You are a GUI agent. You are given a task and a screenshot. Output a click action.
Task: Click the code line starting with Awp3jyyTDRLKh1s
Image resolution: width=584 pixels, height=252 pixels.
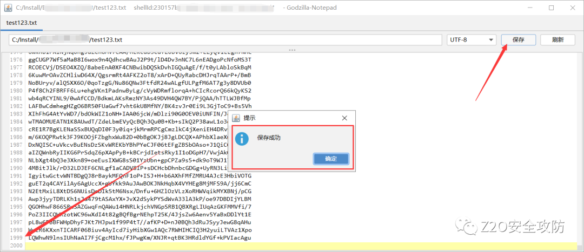click(x=140, y=199)
